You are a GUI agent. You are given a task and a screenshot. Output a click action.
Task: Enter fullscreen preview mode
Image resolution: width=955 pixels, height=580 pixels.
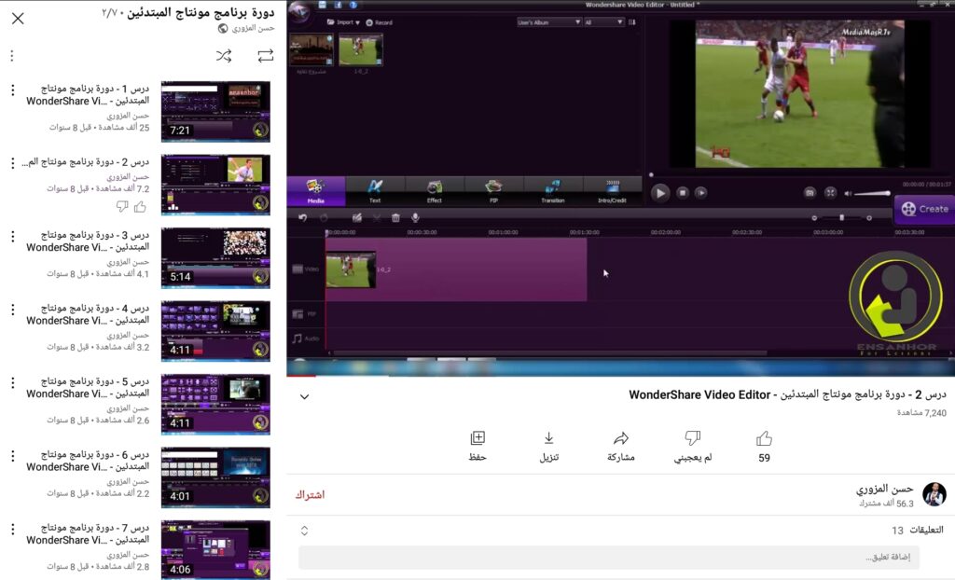830,192
